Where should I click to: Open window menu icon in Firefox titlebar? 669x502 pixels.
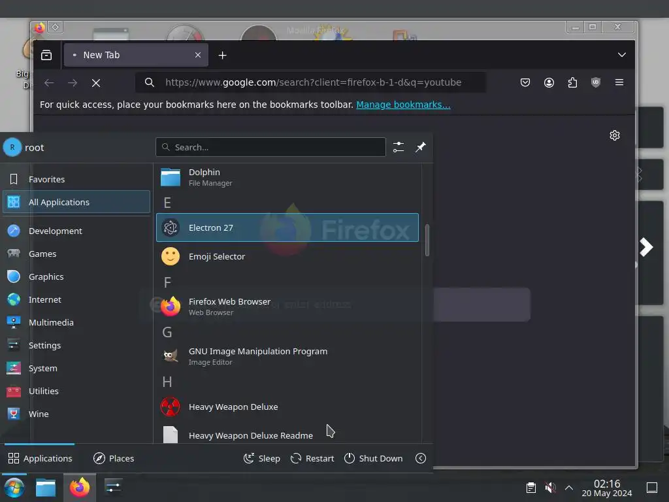40,27
